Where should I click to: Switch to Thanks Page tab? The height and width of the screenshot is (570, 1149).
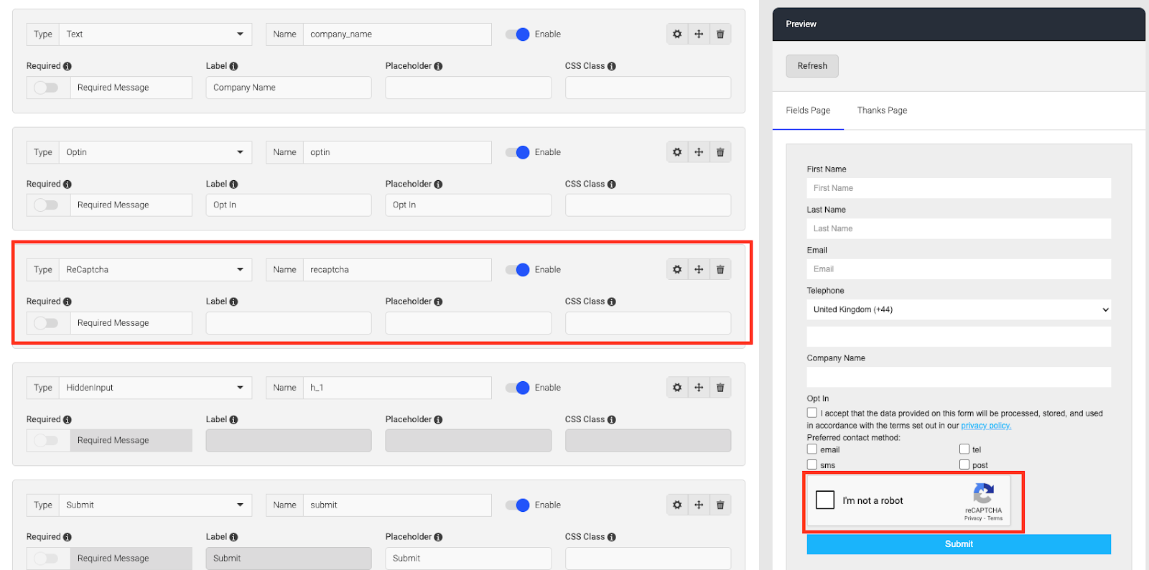coord(882,111)
